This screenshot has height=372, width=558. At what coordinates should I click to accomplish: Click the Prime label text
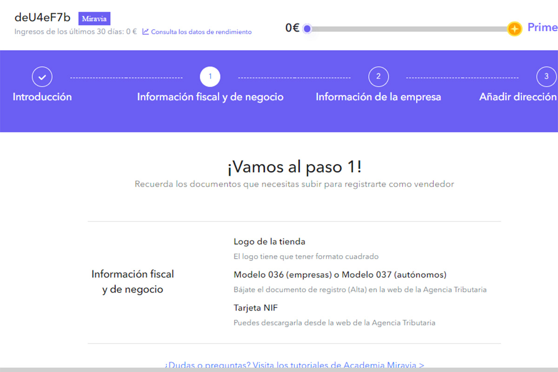(542, 27)
